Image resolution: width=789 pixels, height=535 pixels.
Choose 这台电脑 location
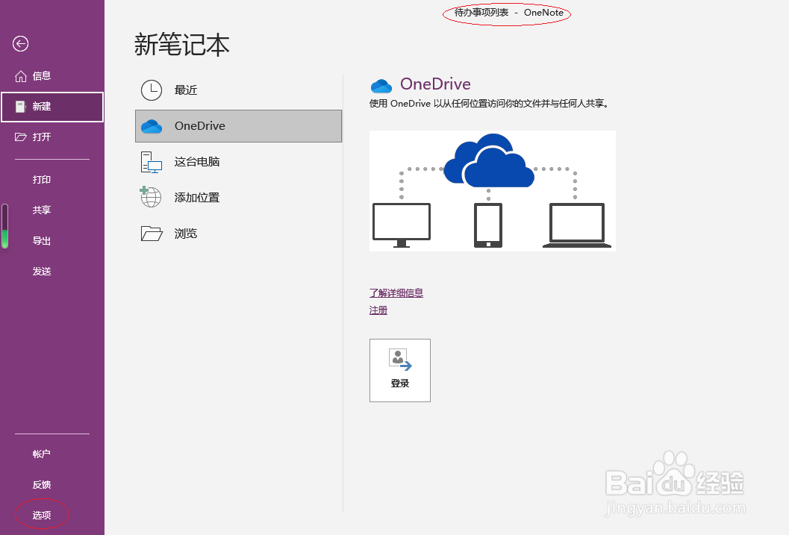pos(239,162)
